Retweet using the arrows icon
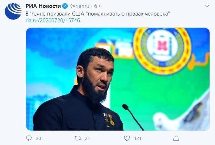This screenshot has width=215, height=145. (x=78, y=138)
